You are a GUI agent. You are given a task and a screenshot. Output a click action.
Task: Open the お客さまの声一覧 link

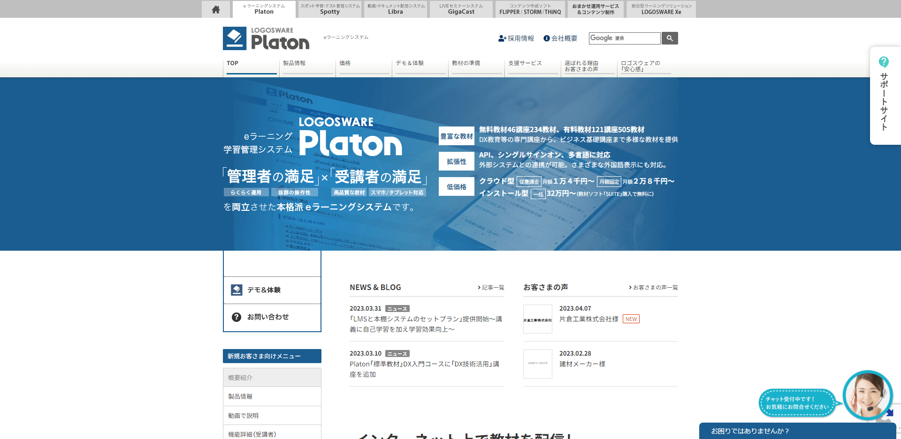[654, 288]
